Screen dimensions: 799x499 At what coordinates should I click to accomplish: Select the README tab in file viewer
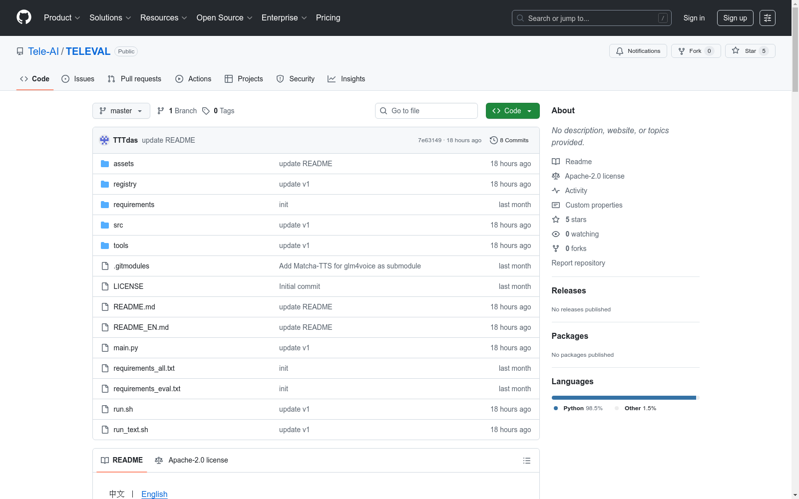tap(122, 460)
